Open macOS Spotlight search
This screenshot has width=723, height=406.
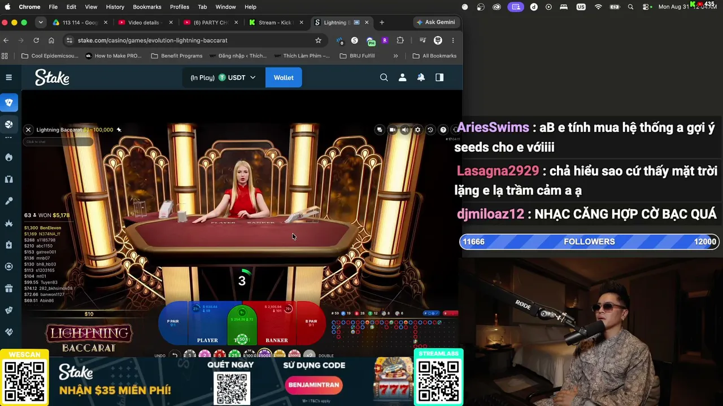[x=631, y=7]
